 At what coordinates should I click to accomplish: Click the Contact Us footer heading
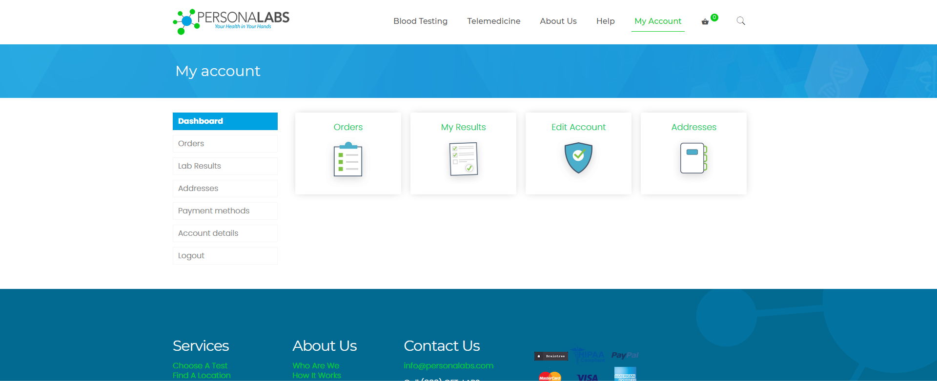pos(442,345)
